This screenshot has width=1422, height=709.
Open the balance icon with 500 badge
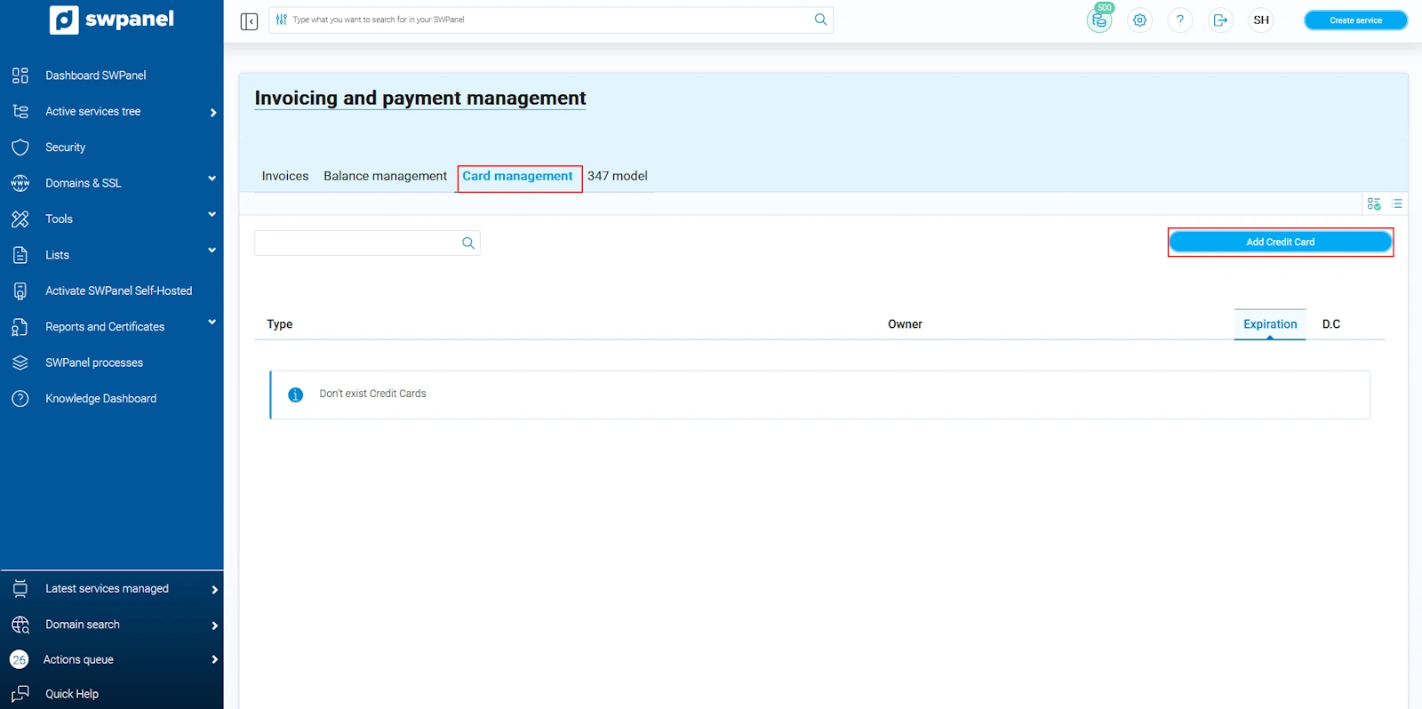(x=1099, y=20)
